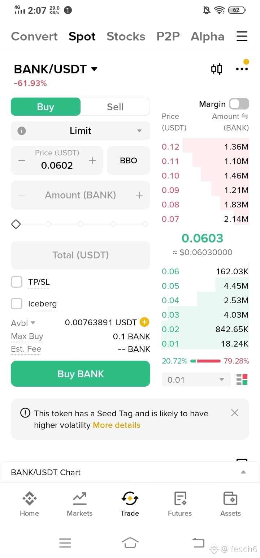The image size is (260, 558).
Task: Tap the green Buy BANK button
Action: click(x=81, y=374)
